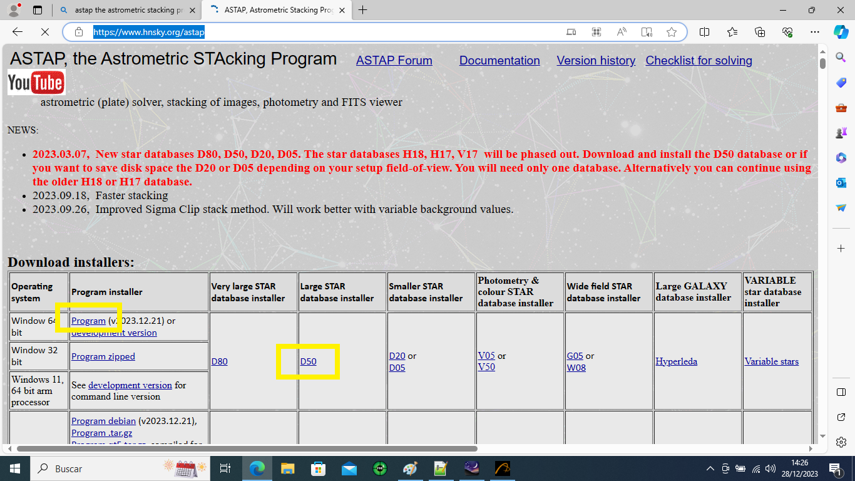Go back using the browser back arrow
The image size is (855, 481).
click(18, 32)
